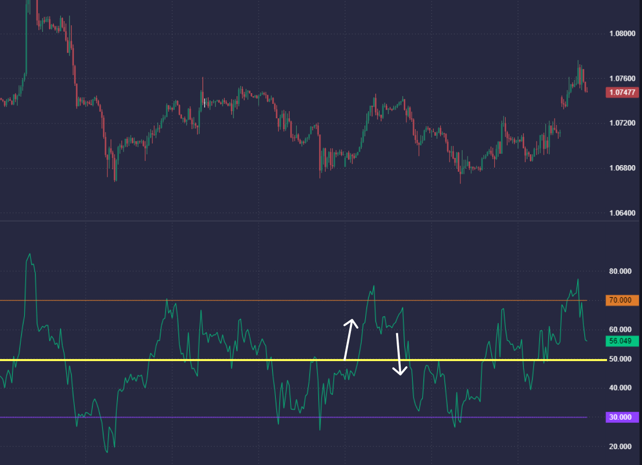642x465 pixels.
Task: Click the 50.000 RSI axis label
Action: [x=620, y=359]
